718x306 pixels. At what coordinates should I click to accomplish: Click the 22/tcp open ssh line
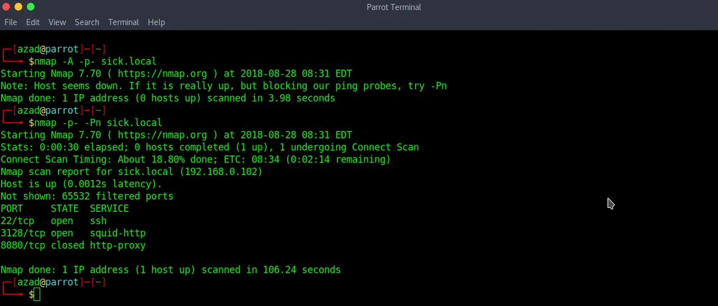click(x=53, y=221)
